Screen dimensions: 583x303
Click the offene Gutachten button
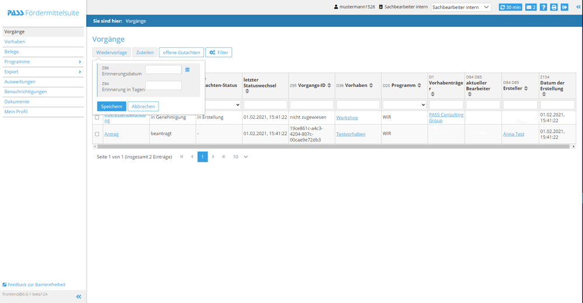pyautogui.click(x=181, y=52)
